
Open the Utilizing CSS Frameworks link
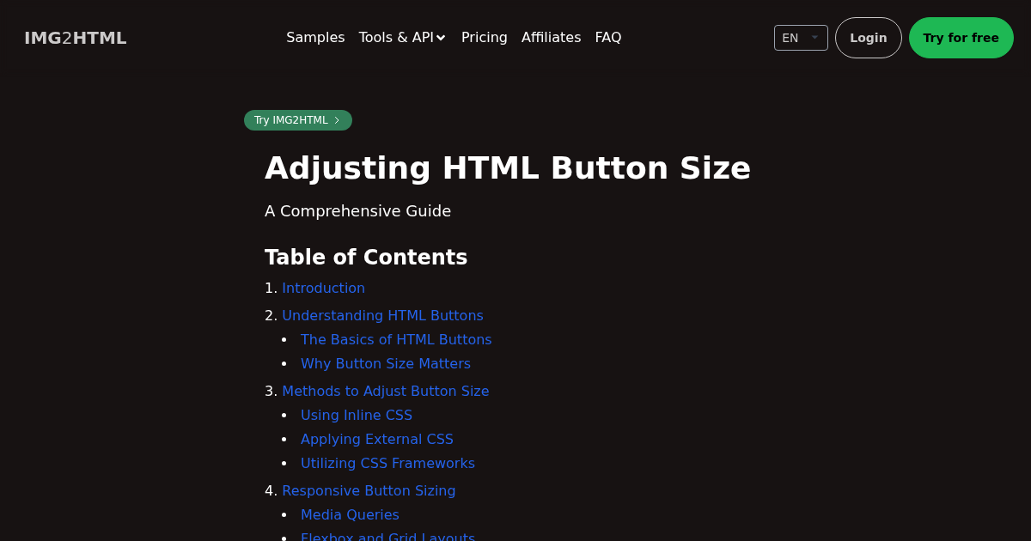[x=387, y=464]
